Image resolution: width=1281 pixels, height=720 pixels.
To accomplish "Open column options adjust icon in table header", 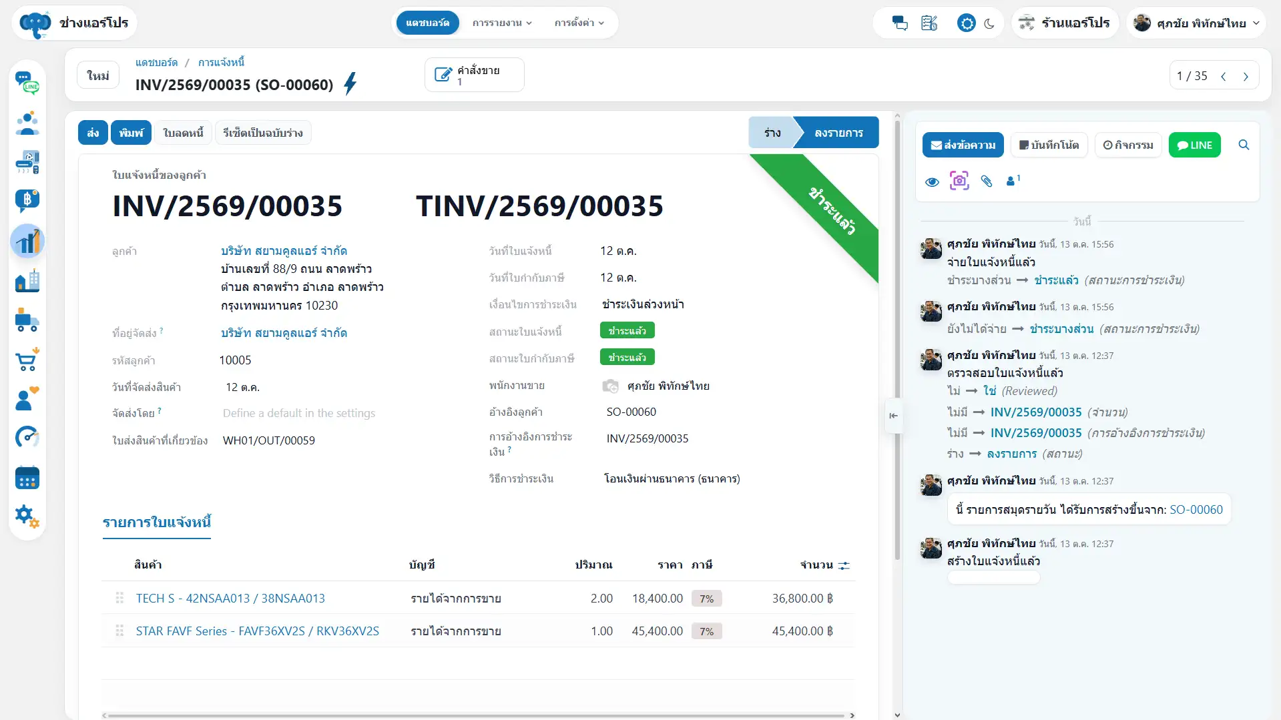I will pos(844,565).
